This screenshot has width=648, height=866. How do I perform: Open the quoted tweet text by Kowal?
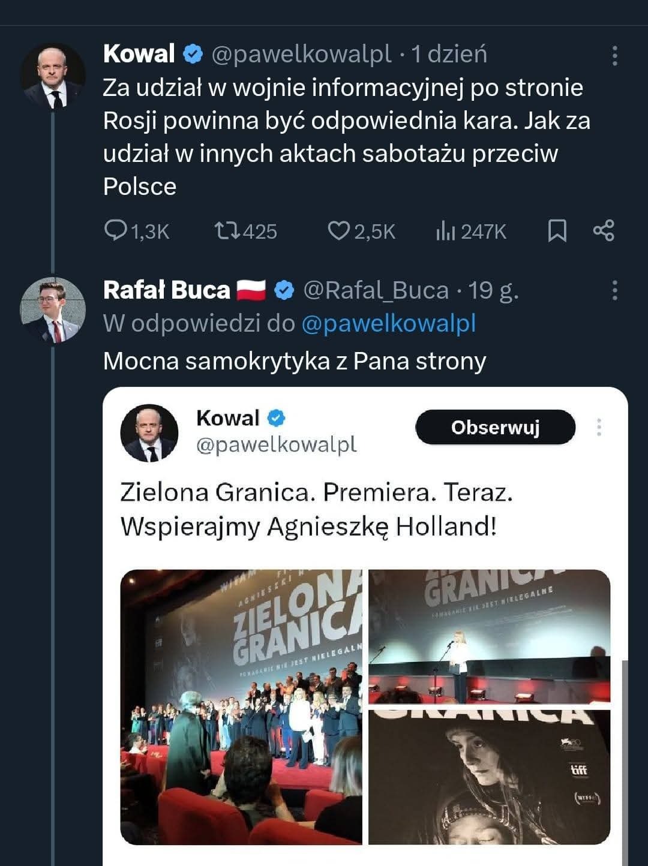[316, 509]
